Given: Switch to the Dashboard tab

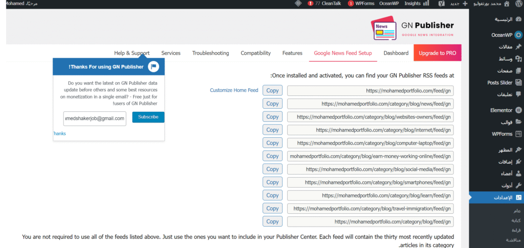Looking at the screenshot, I should click(x=396, y=53).
